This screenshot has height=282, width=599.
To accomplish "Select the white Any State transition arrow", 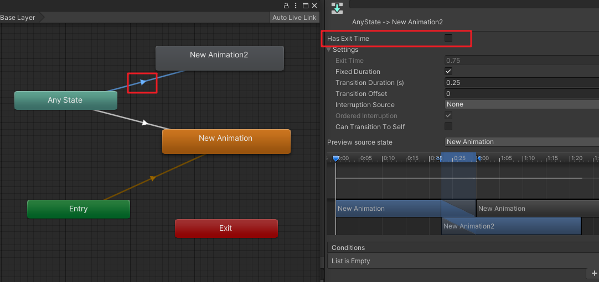I will 144,123.
